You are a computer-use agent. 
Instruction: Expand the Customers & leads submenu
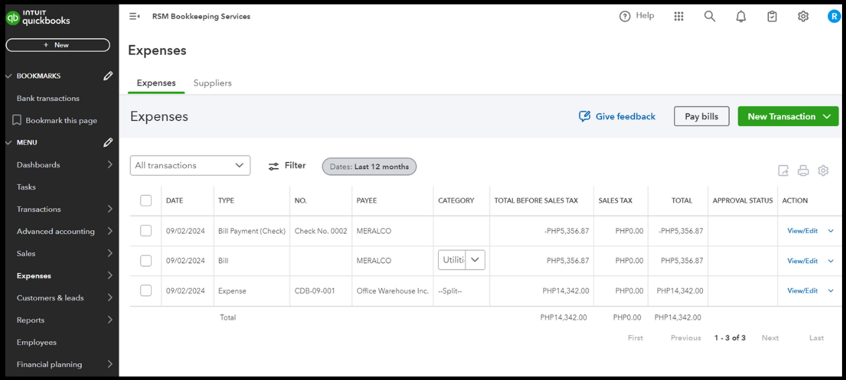click(x=110, y=298)
